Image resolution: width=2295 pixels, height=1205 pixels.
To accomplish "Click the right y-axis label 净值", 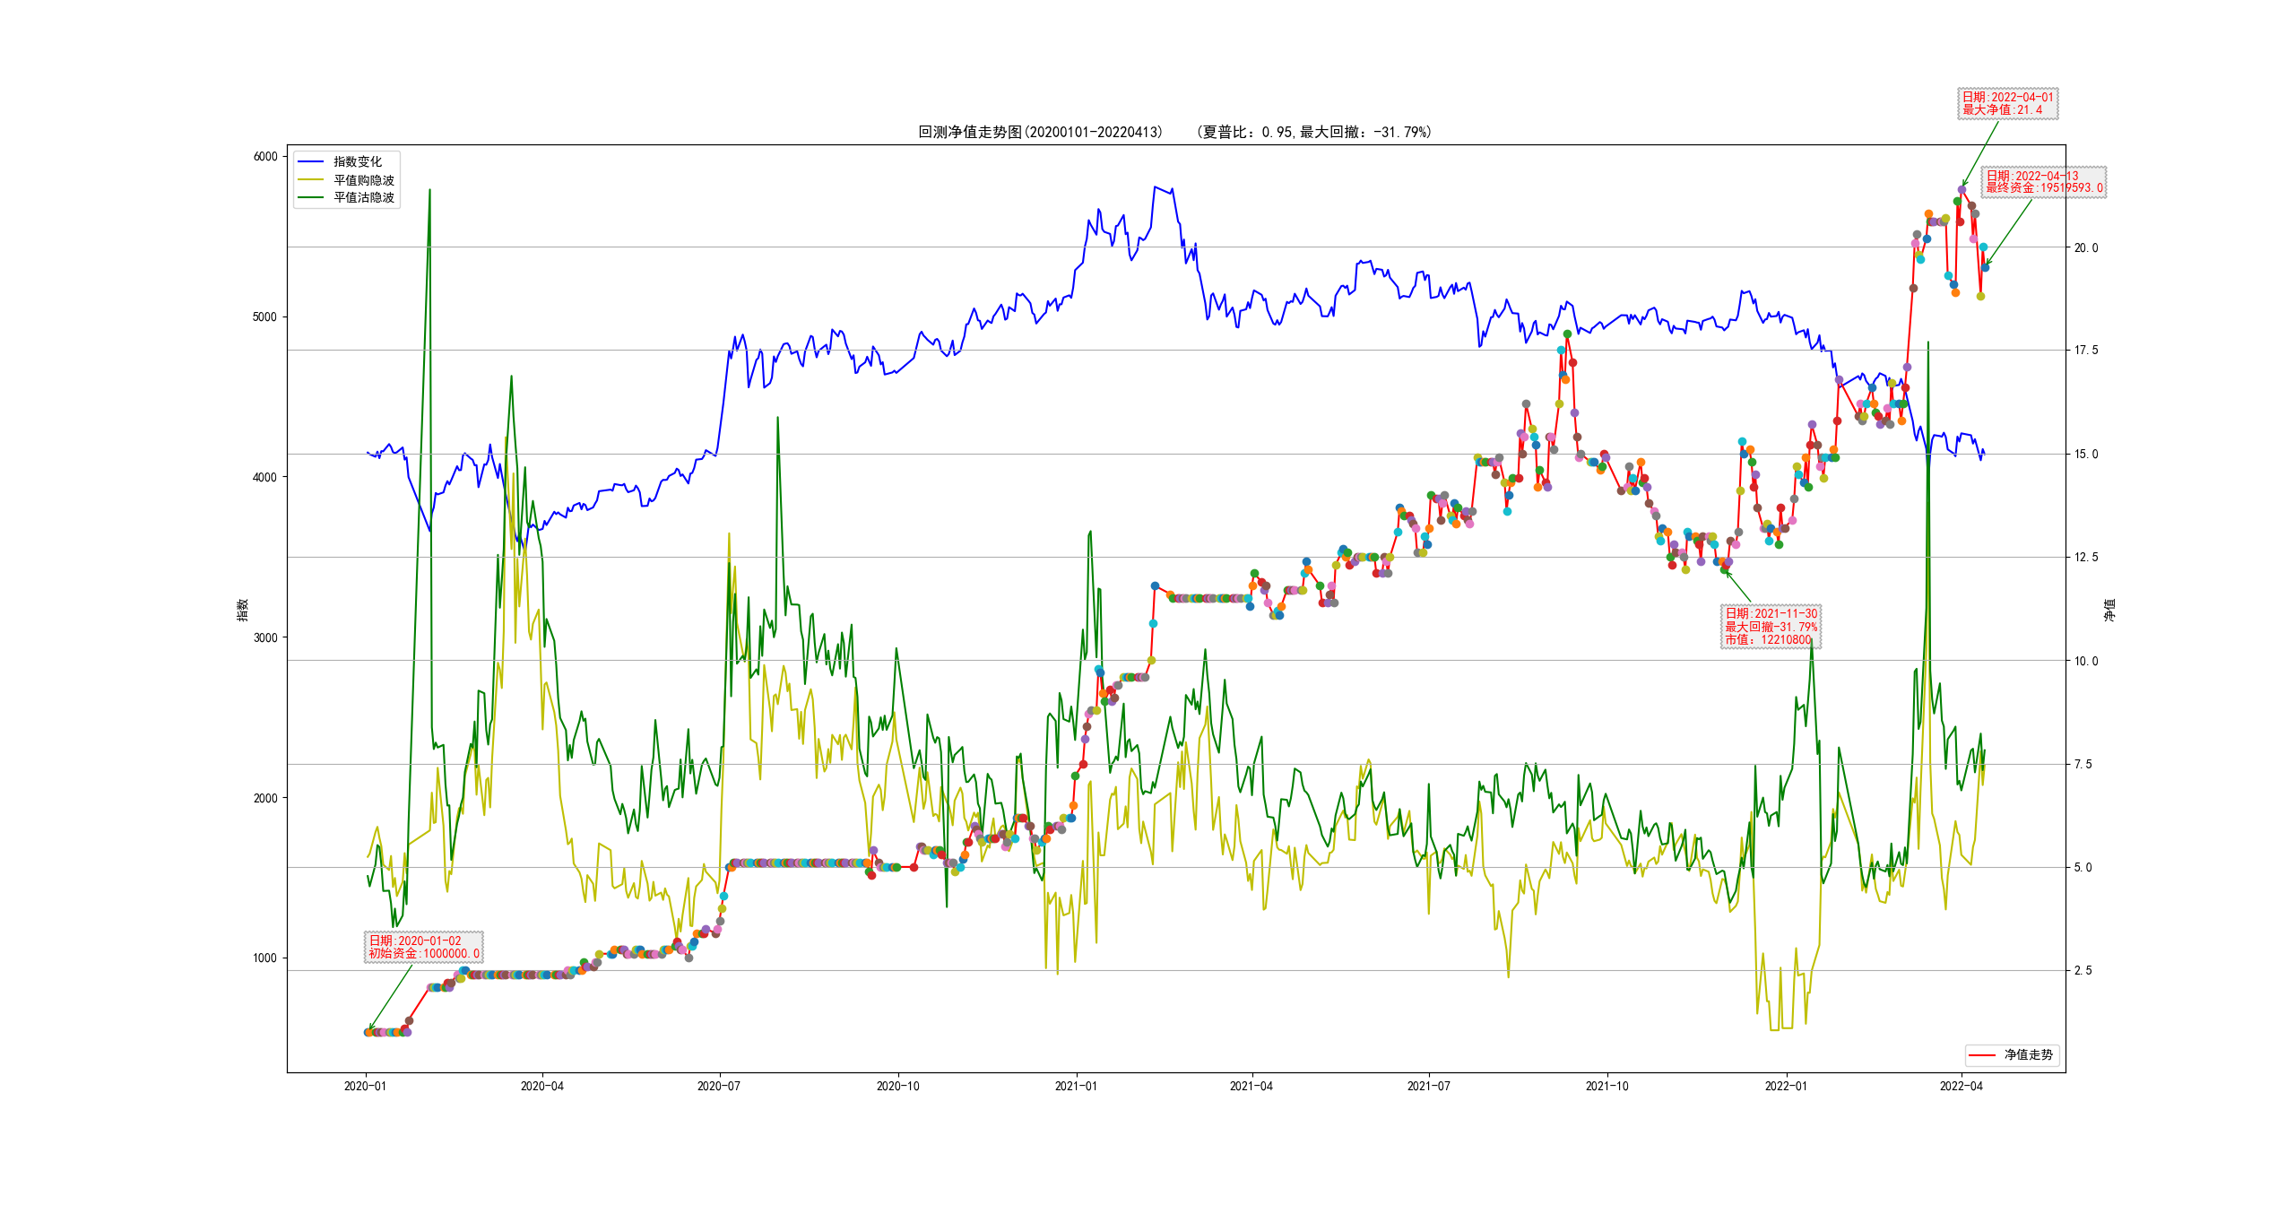I will (2109, 610).
